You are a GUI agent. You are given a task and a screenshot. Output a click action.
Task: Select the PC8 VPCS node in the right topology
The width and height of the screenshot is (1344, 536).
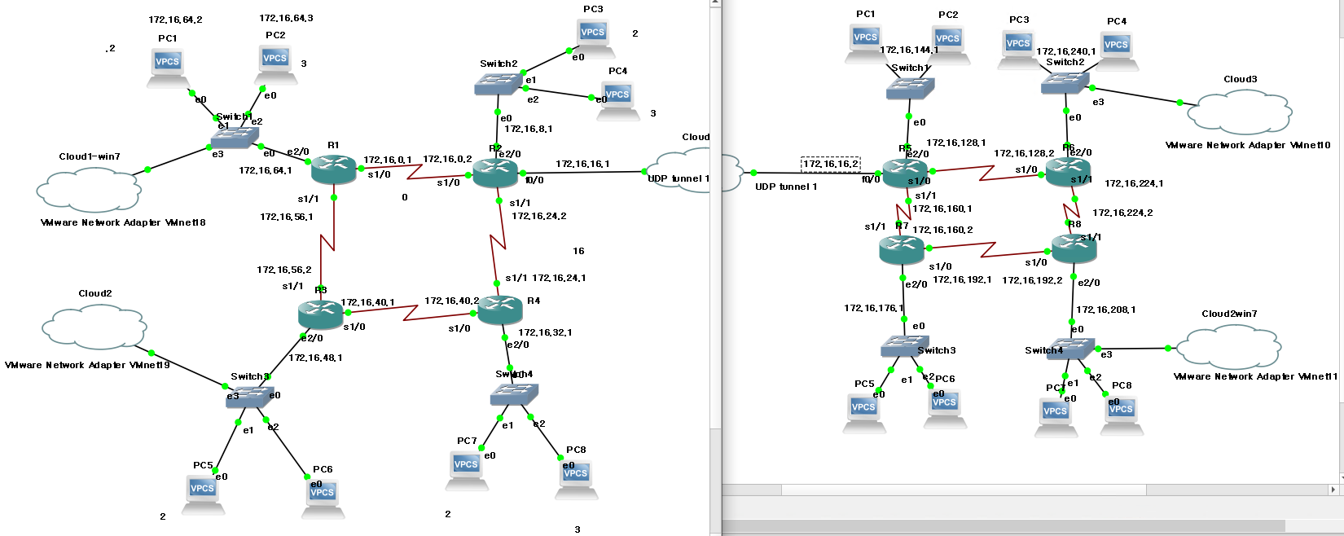pyautogui.click(x=1122, y=415)
